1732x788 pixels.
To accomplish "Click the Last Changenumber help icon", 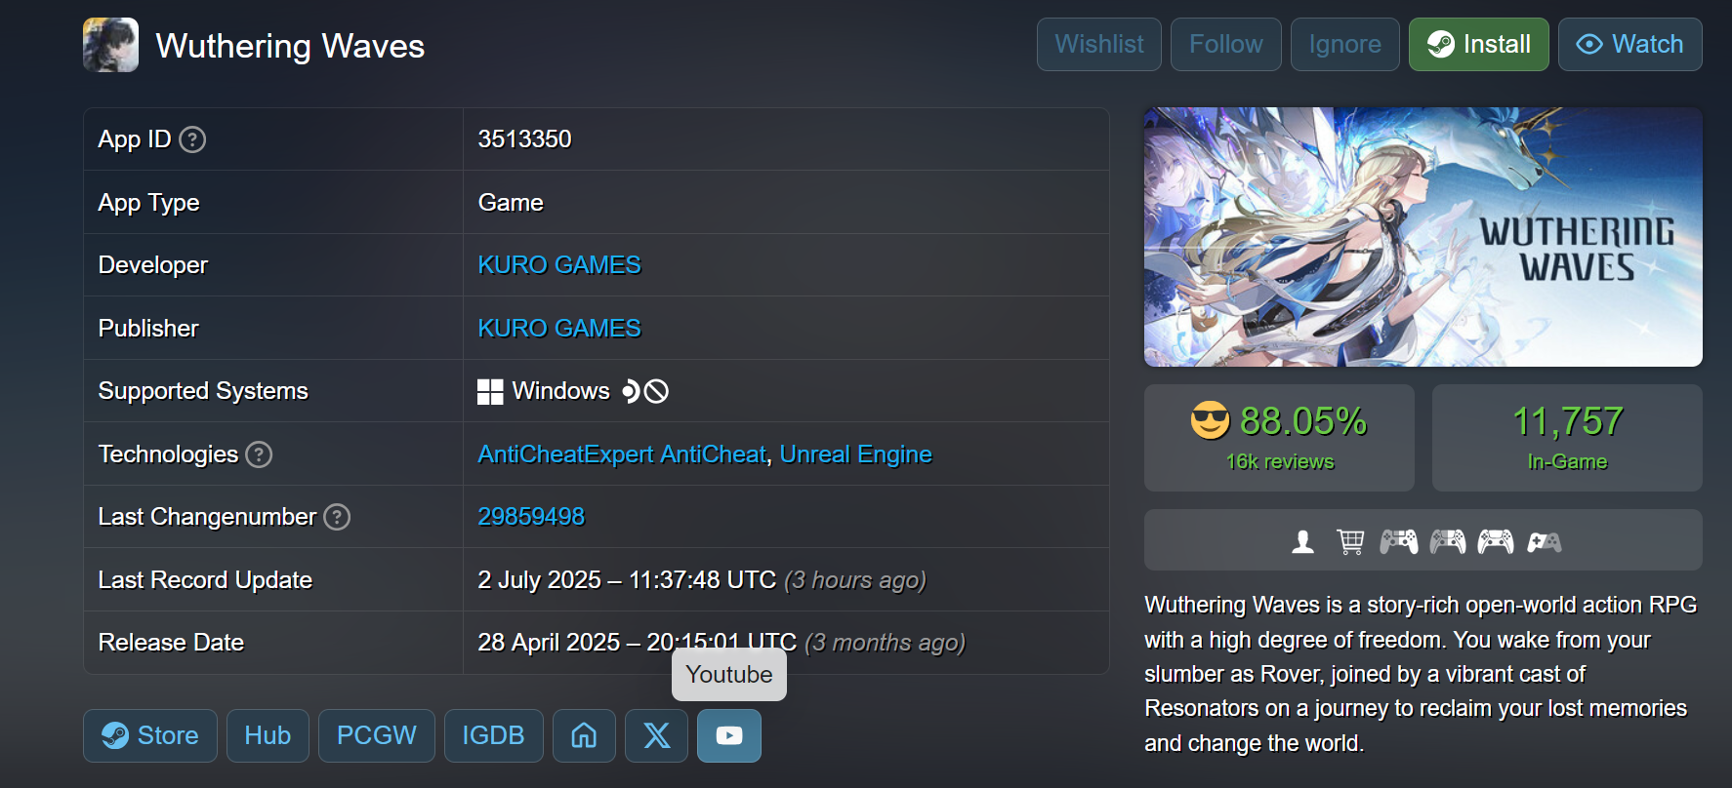I will (337, 517).
